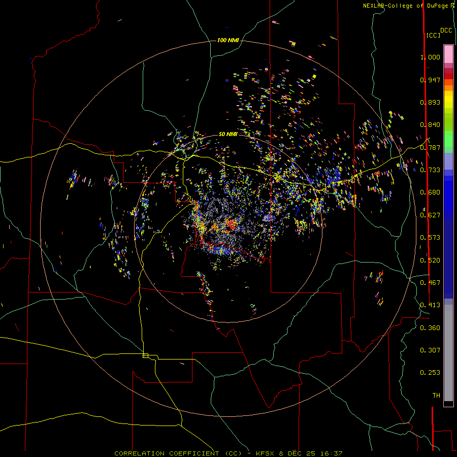Viewport: 457px width, 457px height.
Task: Pick the bright green segment of color bar
Action: [x=448, y=139]
